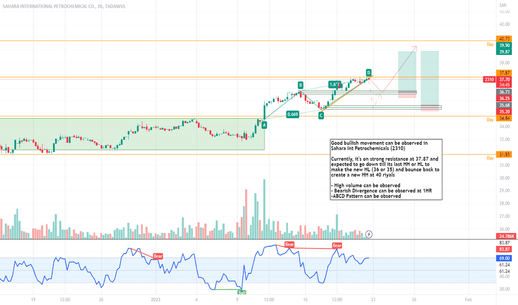Click the 9 date on the time axis
The image size is (518, 305).
click(237, 299)
